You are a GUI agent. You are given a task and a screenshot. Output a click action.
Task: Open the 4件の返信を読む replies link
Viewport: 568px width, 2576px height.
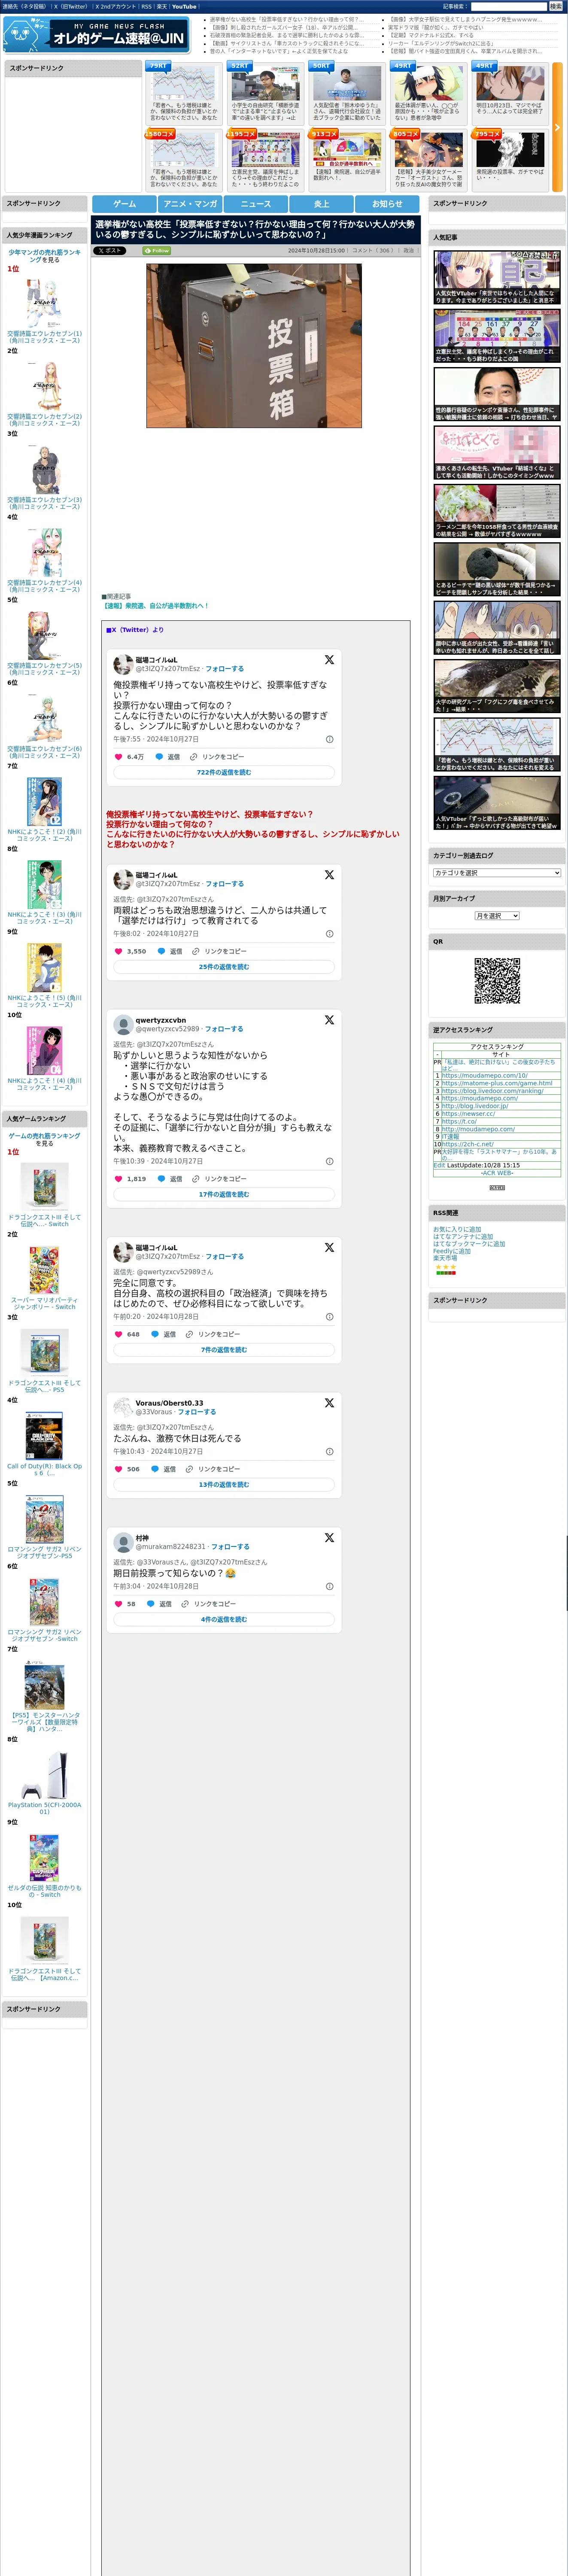pos(224,1619)
